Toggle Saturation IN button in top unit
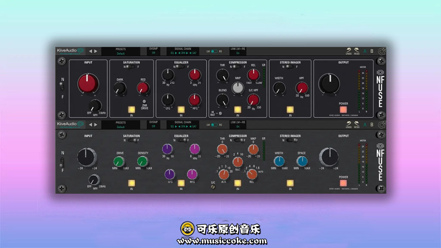This screenshot has width=441, height=248. click(131, 109)
